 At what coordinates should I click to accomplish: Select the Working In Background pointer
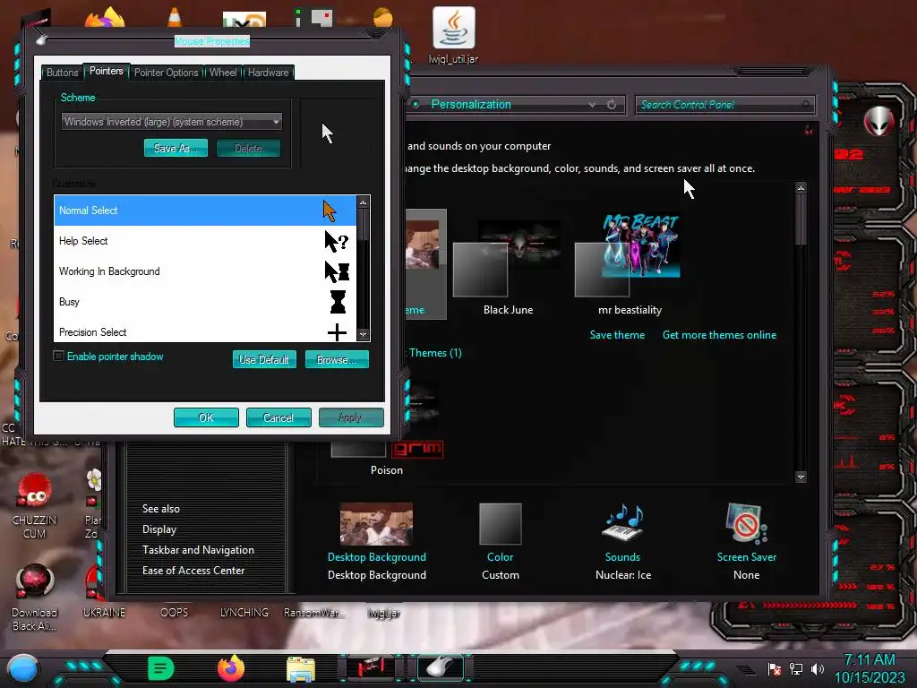(x=205, y=271)
